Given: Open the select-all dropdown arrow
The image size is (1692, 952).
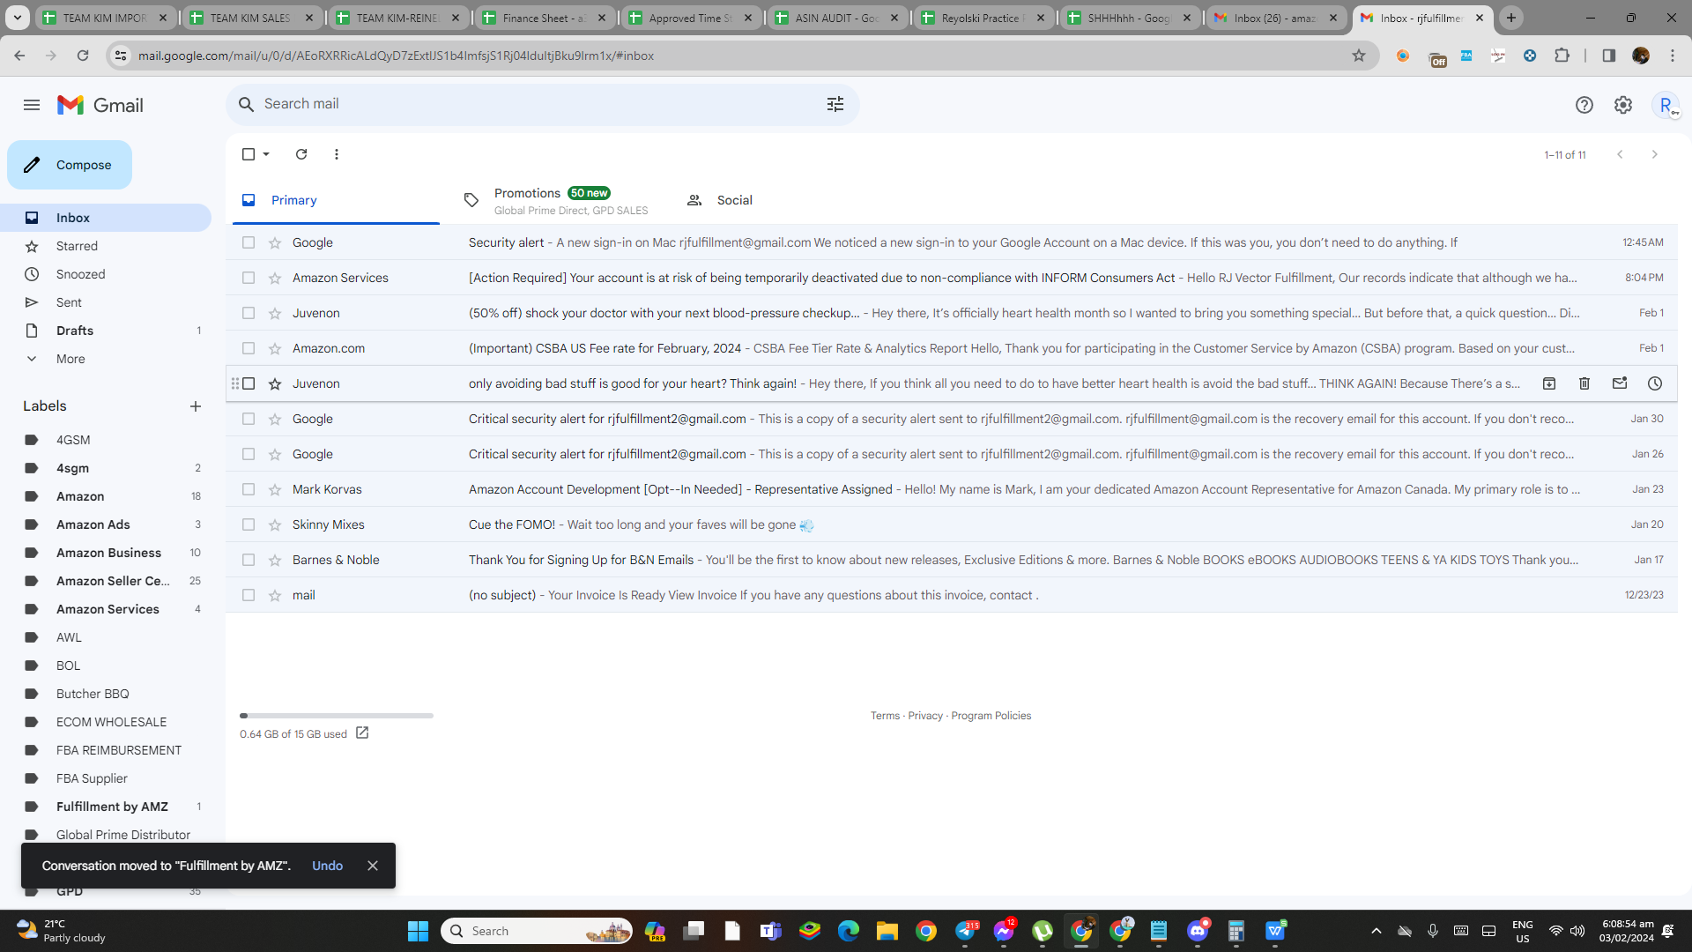Looking at the screenshot, I should pyautogui.click(x=266, y=154).
